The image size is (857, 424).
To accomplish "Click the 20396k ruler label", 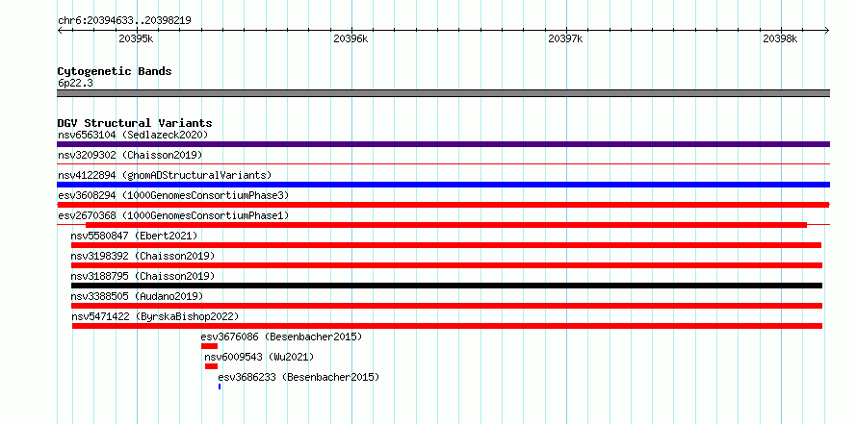I will [x=351, y=38].
